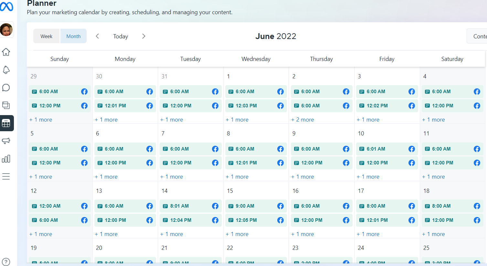Expand '+ 1 more' on June 13
The height and width of the screenshot is (266, 487).
tap(106, 234)
